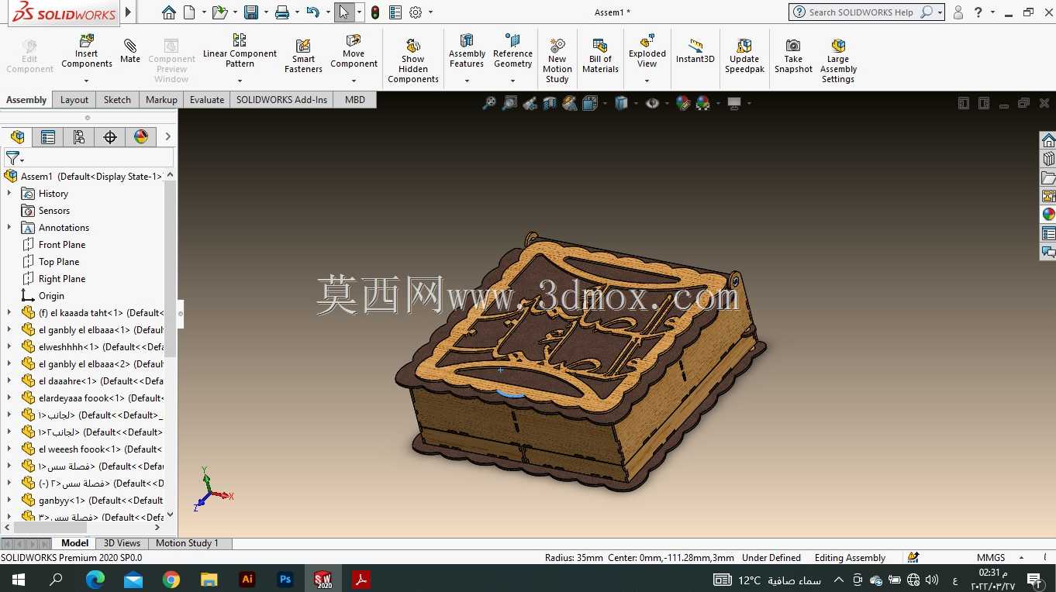Screen dimensions: 1056x592
Task: Open the Hide/Show Items eye icon
Action: pyautogui.click(x=652, y=103)
